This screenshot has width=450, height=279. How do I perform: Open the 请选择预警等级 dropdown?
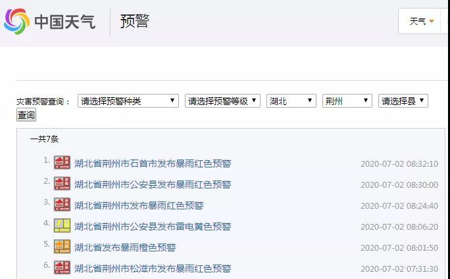pyautogui.click(x=222, y=101)
